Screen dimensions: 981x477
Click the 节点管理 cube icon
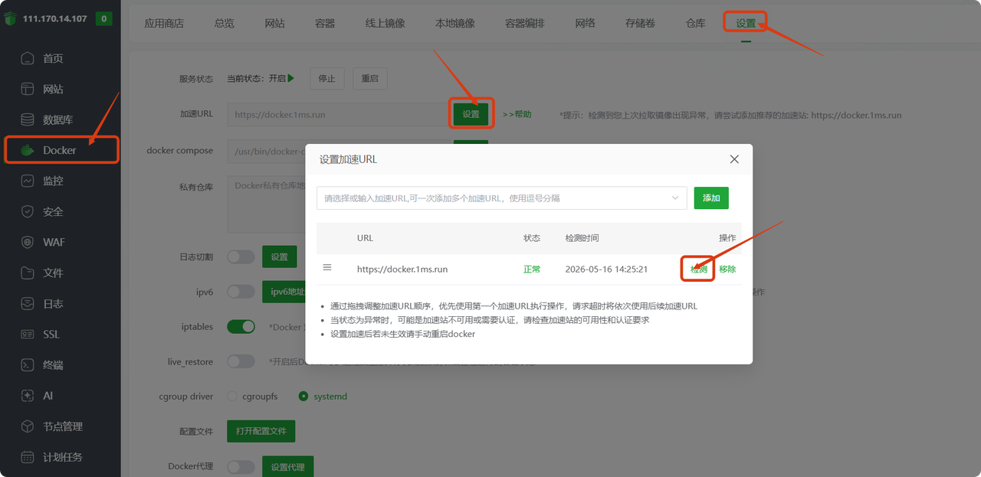(x=28, y=426)
